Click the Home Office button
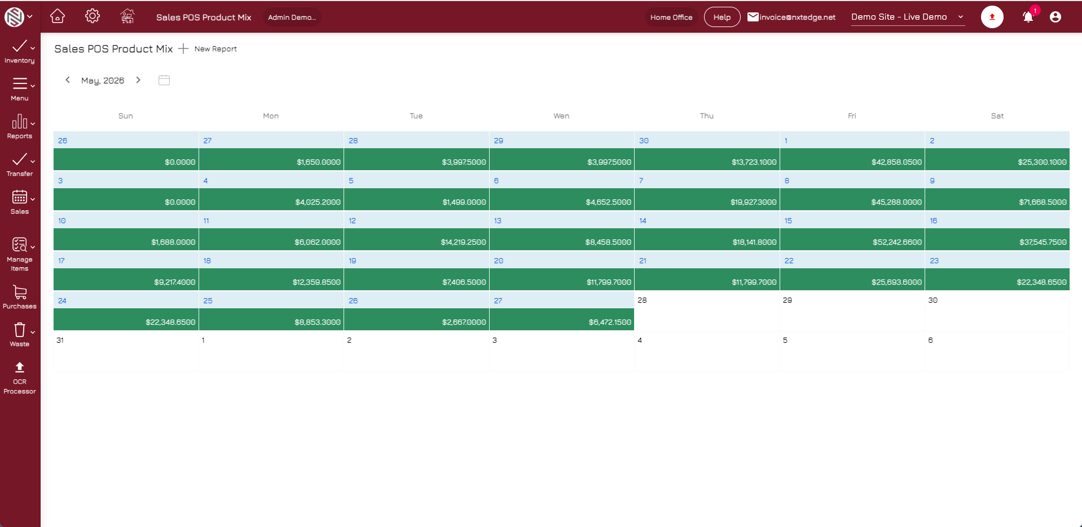This screenshot has height=527, width=1082. [x=671, y=17]
